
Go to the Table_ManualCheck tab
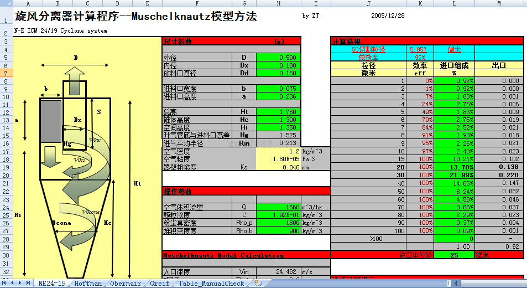click(x=211, y=283)
